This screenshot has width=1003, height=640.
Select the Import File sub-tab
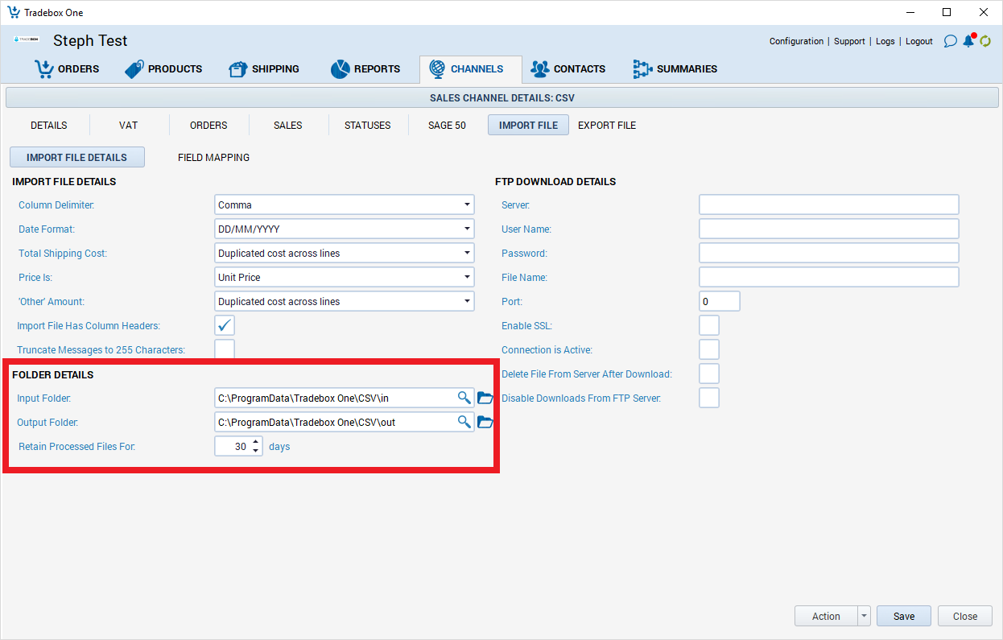click(x=528, y=125)
